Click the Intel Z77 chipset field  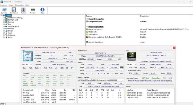coord(105,56)
